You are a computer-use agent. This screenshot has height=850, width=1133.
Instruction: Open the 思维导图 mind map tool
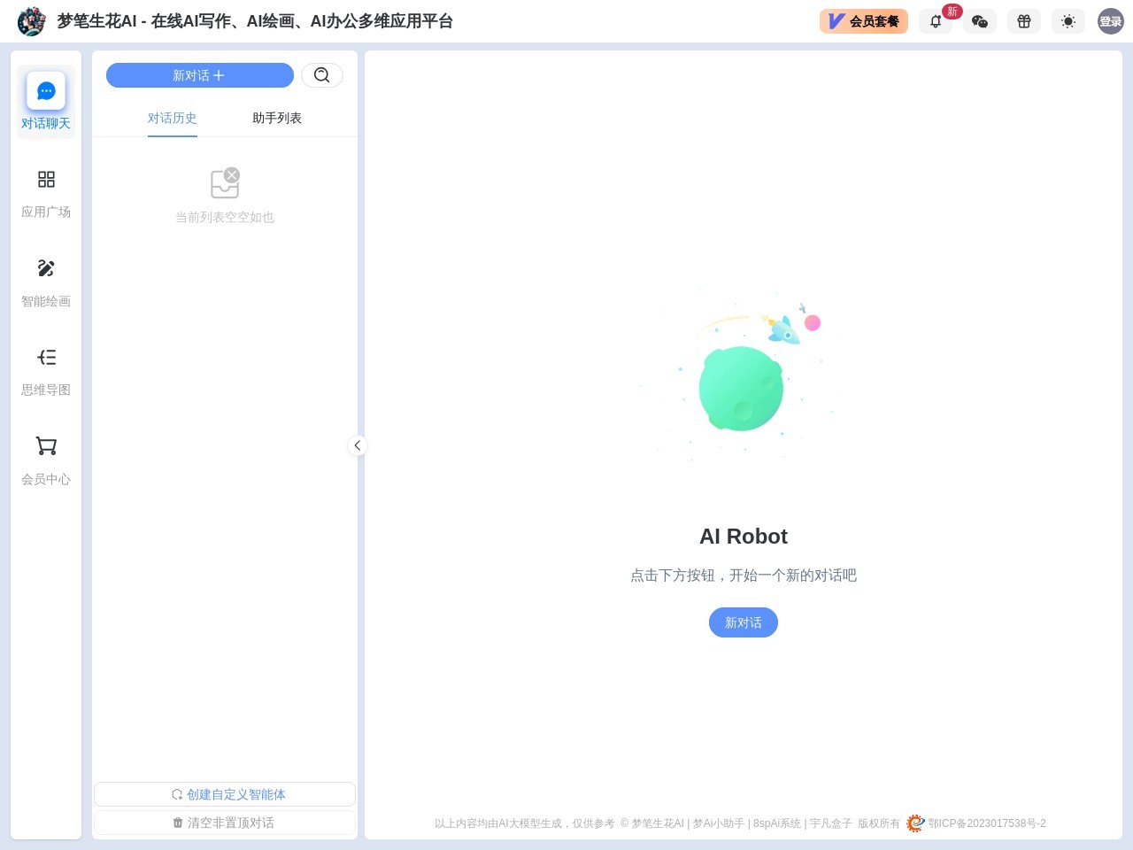pyautogui.click(x=46, y=372)
